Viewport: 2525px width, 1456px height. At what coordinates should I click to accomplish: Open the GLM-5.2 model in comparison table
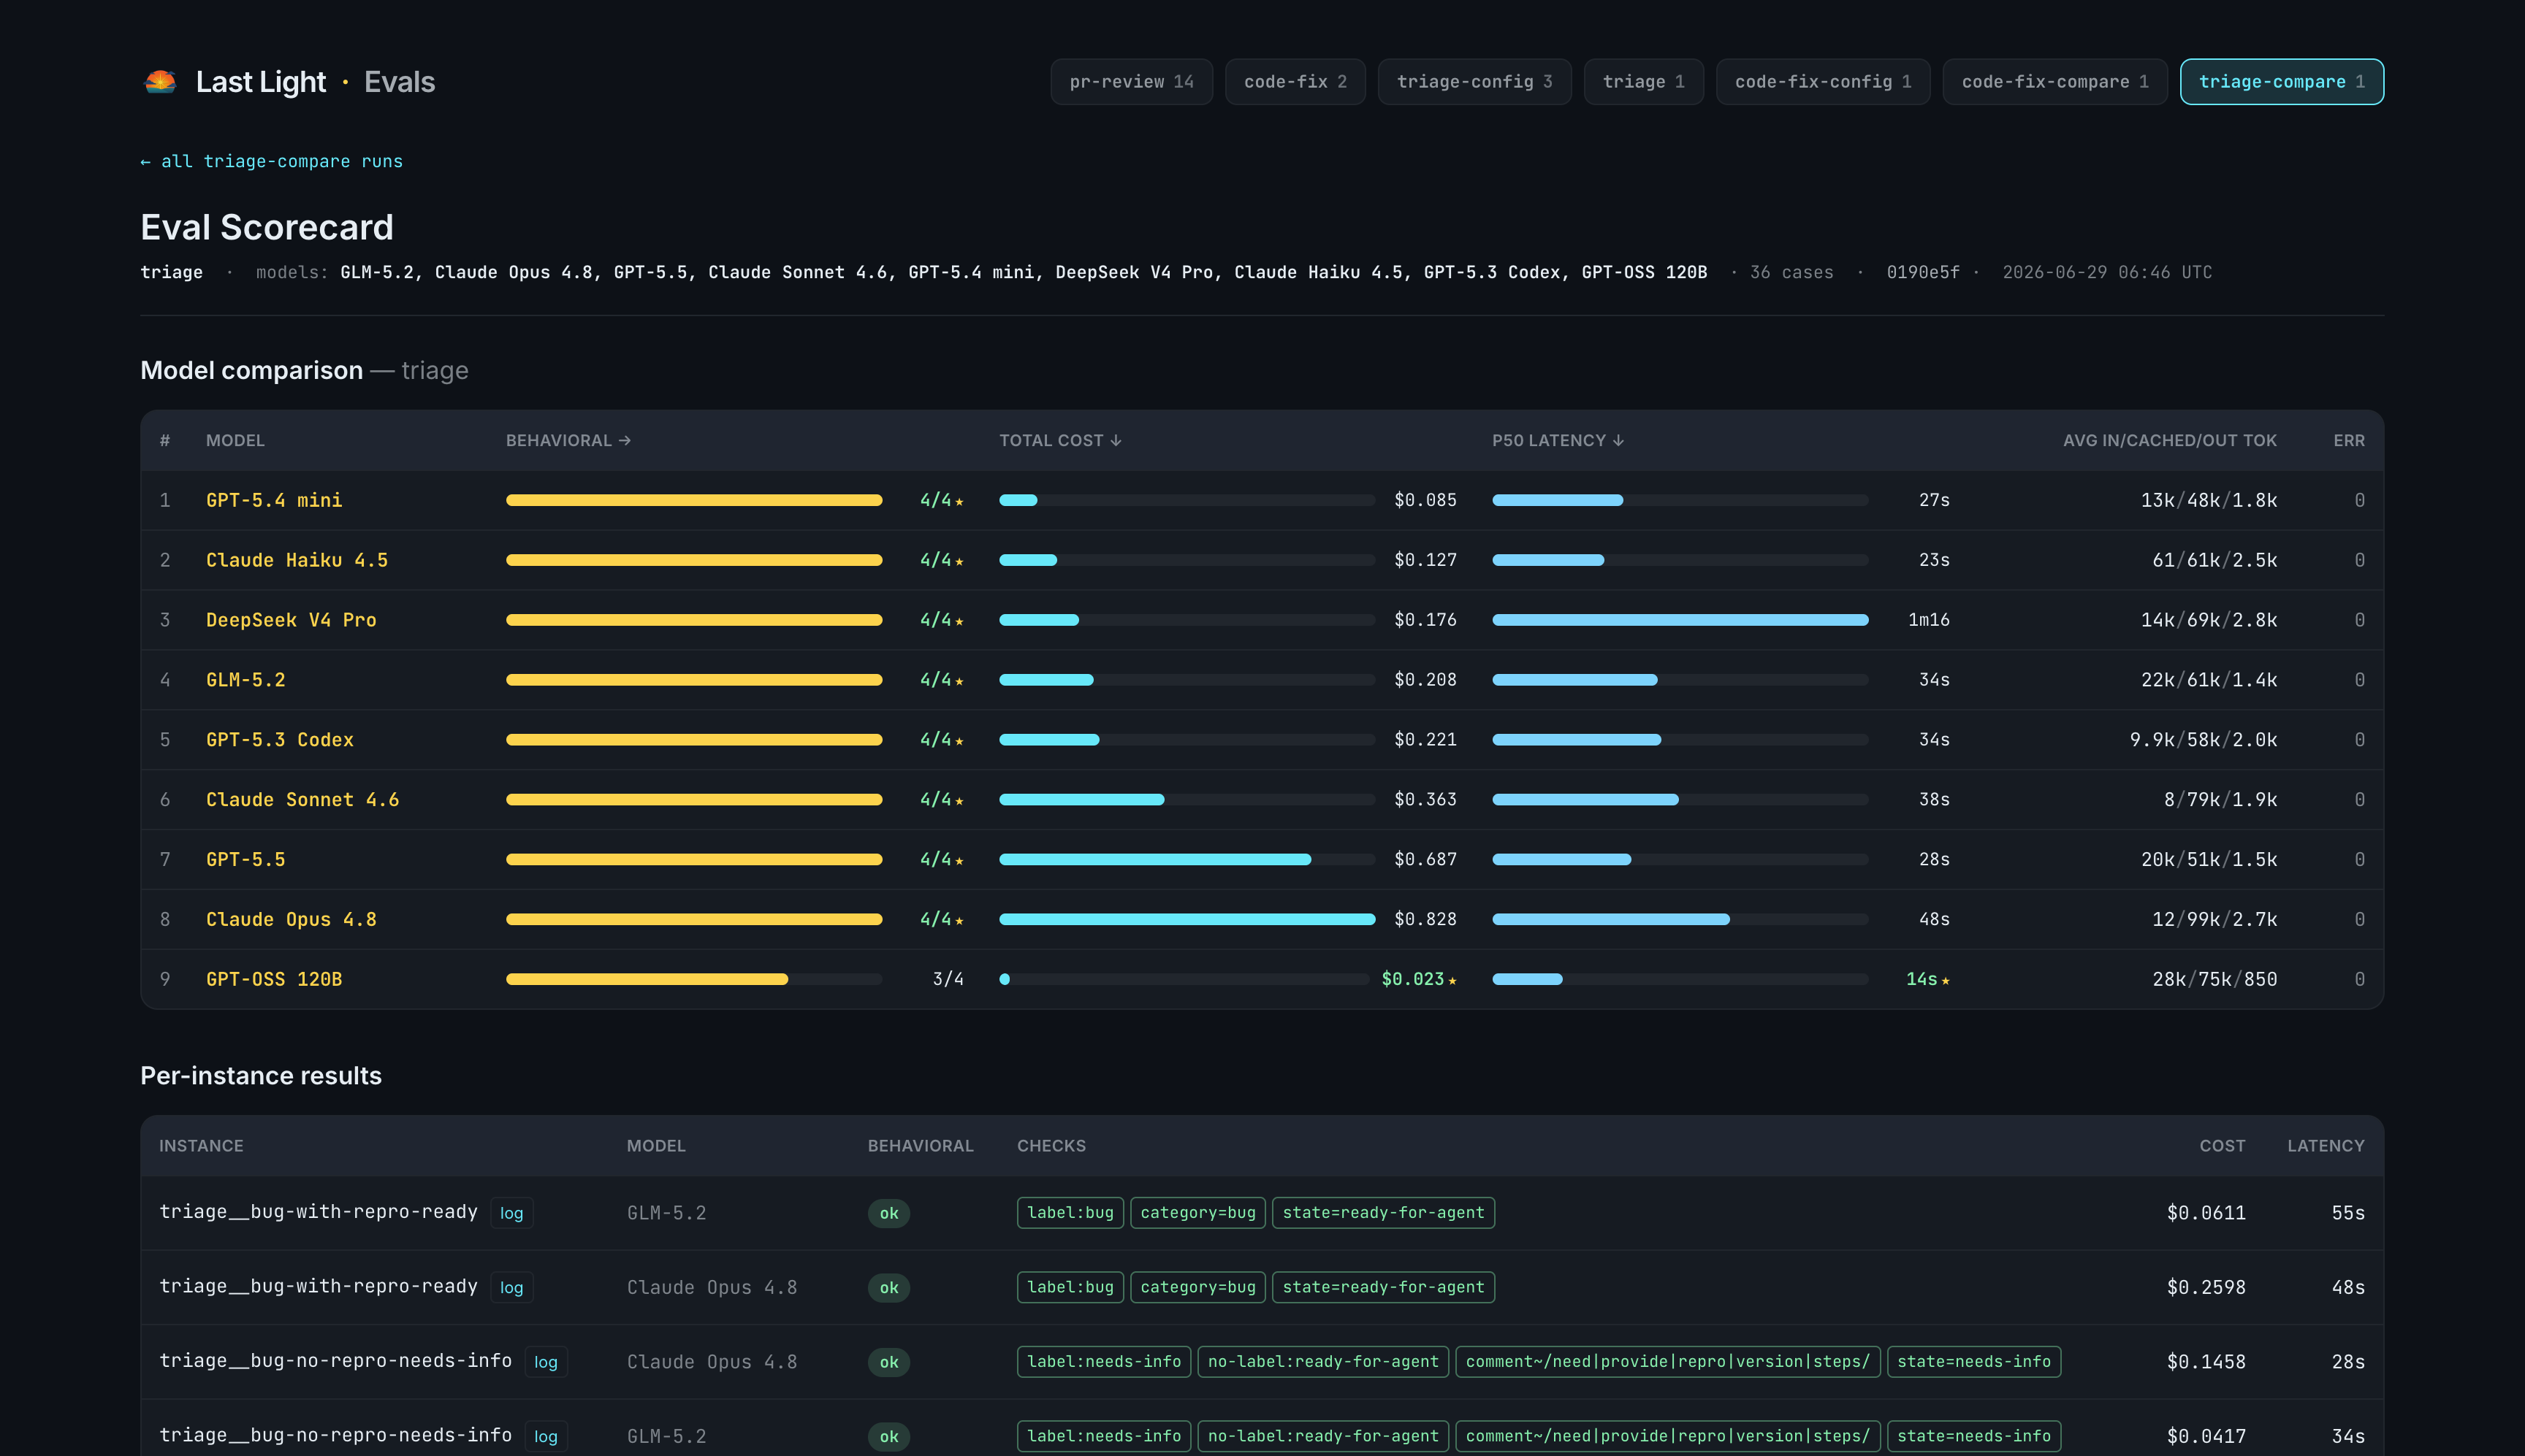pyautogui.click(x=1262, y=680)
